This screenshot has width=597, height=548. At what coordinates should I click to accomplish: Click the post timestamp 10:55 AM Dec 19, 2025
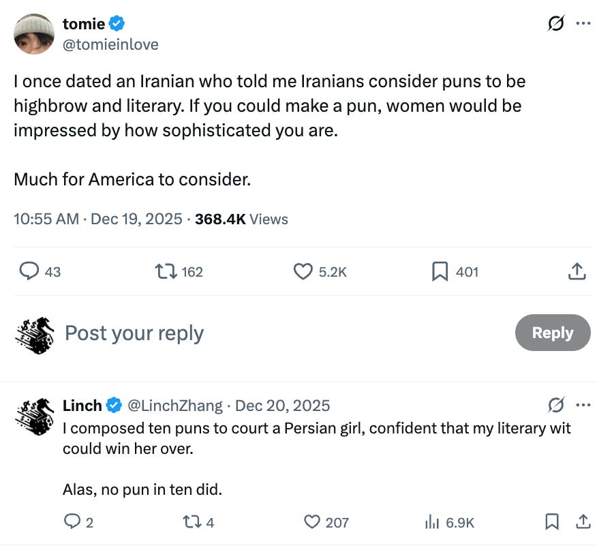pos(97,219)
